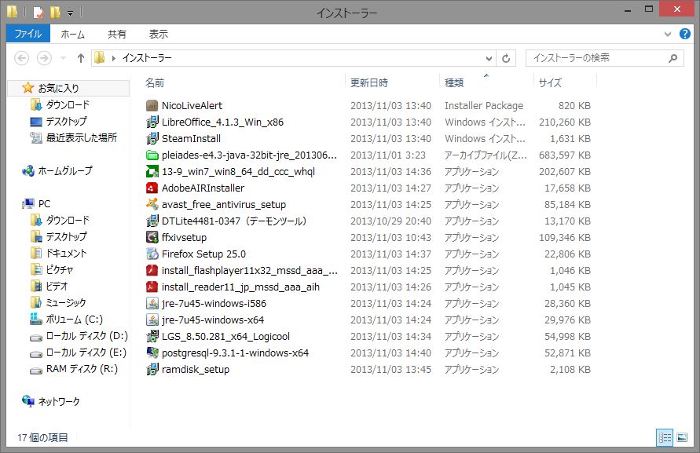Go up one folder level arrow
Image resolution: width=700 pixels, height=453 pixels.
pos(80,58)
